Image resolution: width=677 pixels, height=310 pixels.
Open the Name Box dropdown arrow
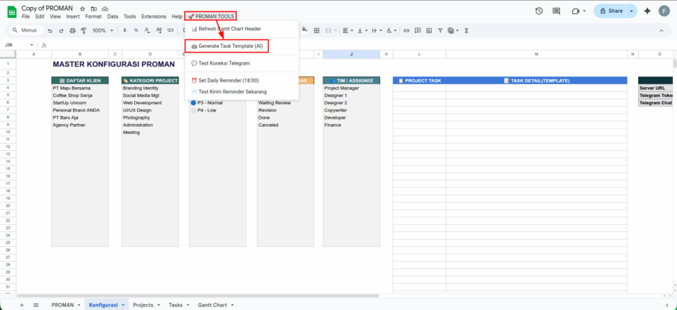tap(32, 45)
